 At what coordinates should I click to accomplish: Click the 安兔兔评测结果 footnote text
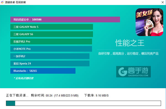click(24, 78)
